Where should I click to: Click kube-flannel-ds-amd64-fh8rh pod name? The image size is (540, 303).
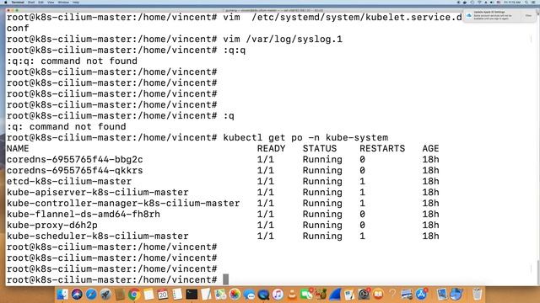(x=84, y=214)
